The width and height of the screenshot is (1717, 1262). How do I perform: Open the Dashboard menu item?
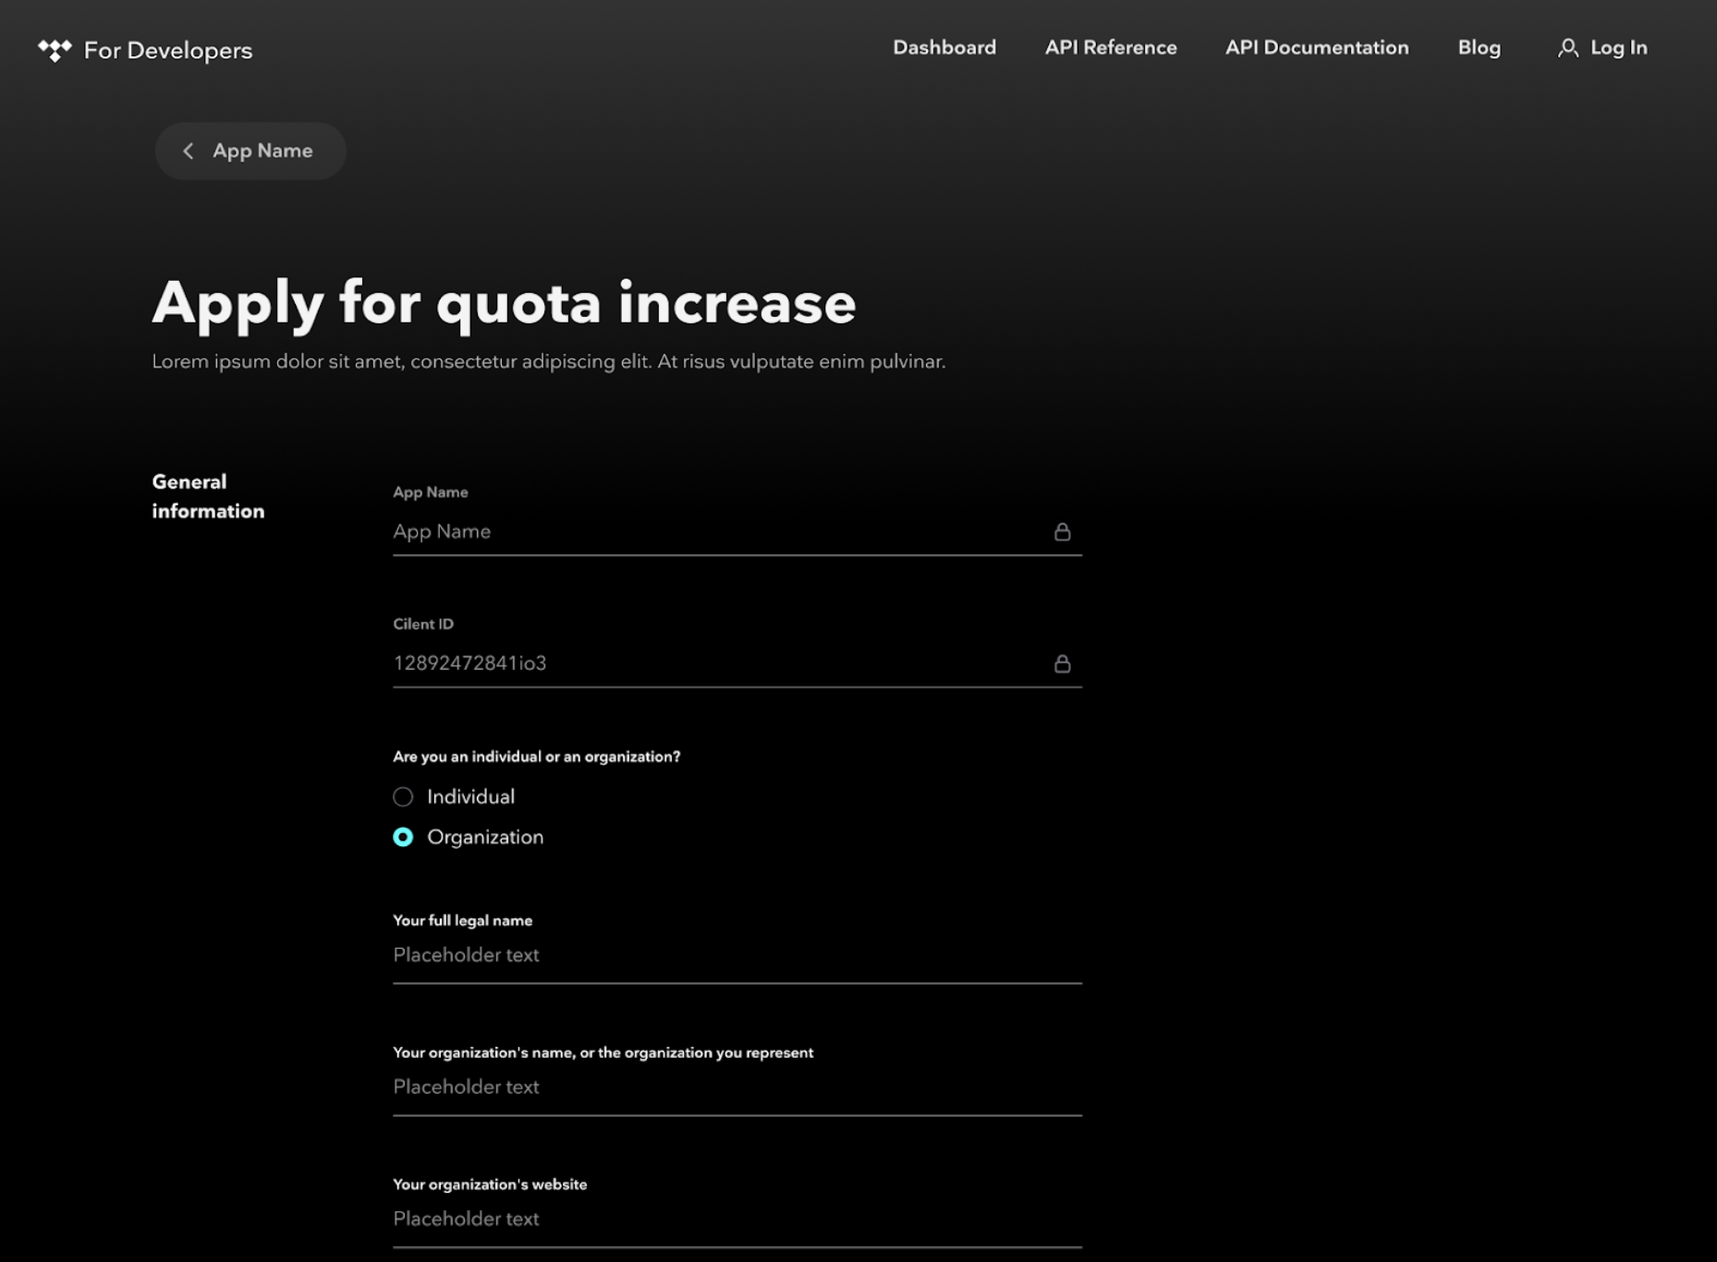(x=944, y=48)
